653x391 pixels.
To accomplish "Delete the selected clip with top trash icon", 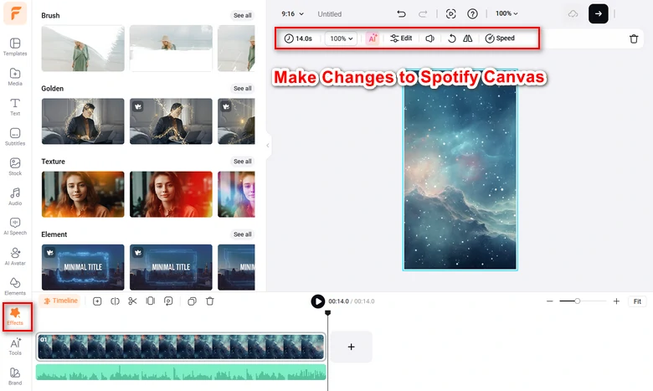I will [x=634, y=39].
